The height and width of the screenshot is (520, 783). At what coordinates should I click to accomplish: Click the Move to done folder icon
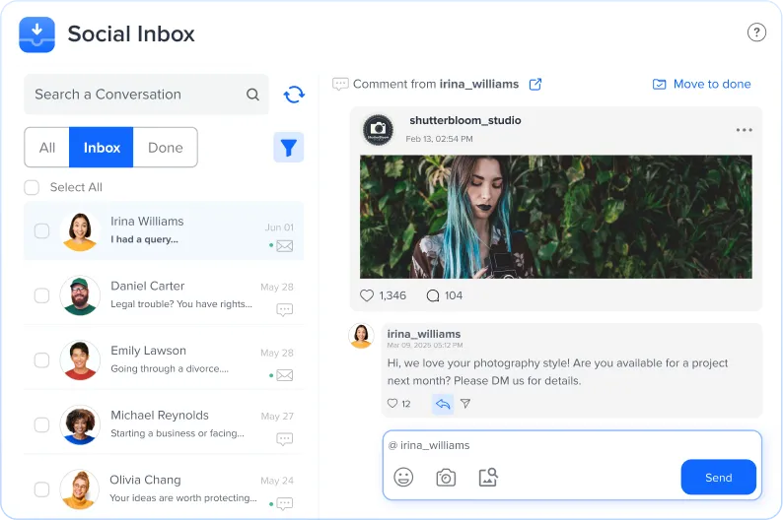(x=659, y=85)
